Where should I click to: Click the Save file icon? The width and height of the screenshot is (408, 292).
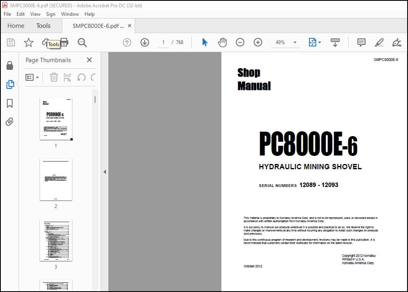(x=11, y=42)
